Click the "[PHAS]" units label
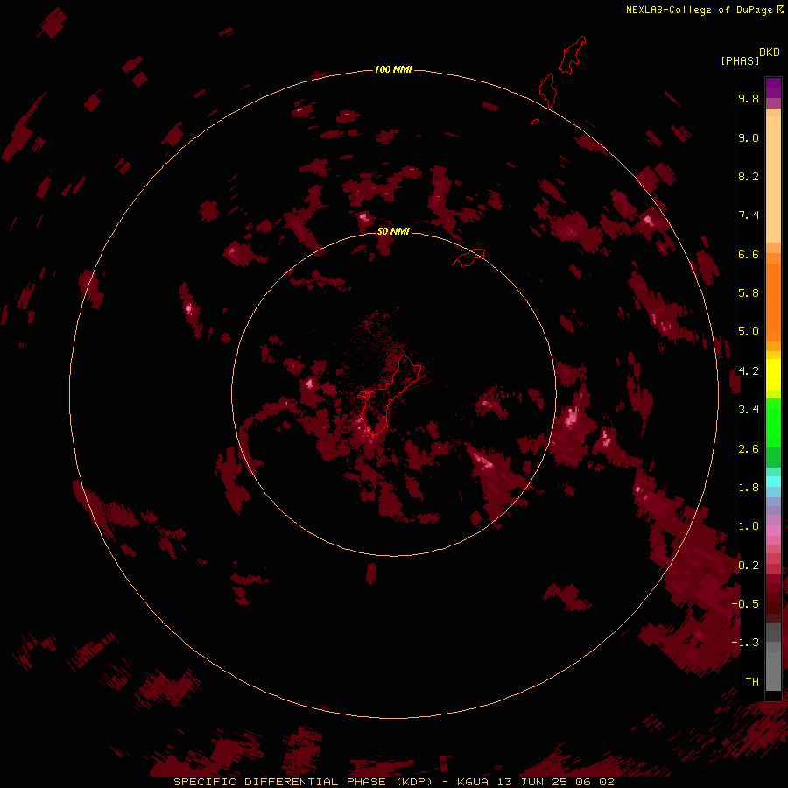The image size is (788, 788). [740, 60]
